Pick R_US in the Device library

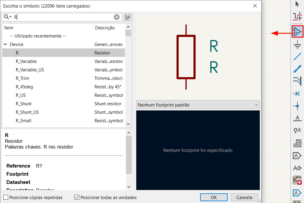pos(64,95)
